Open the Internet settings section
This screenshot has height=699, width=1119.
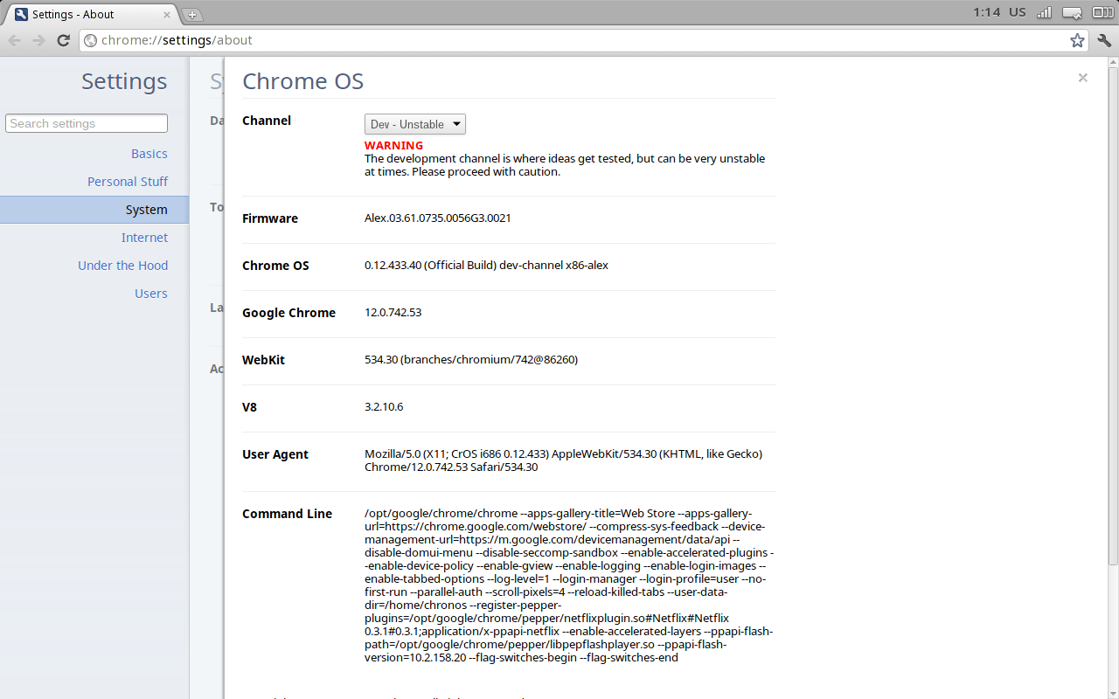pyautogui.click(x=144, y=238)
